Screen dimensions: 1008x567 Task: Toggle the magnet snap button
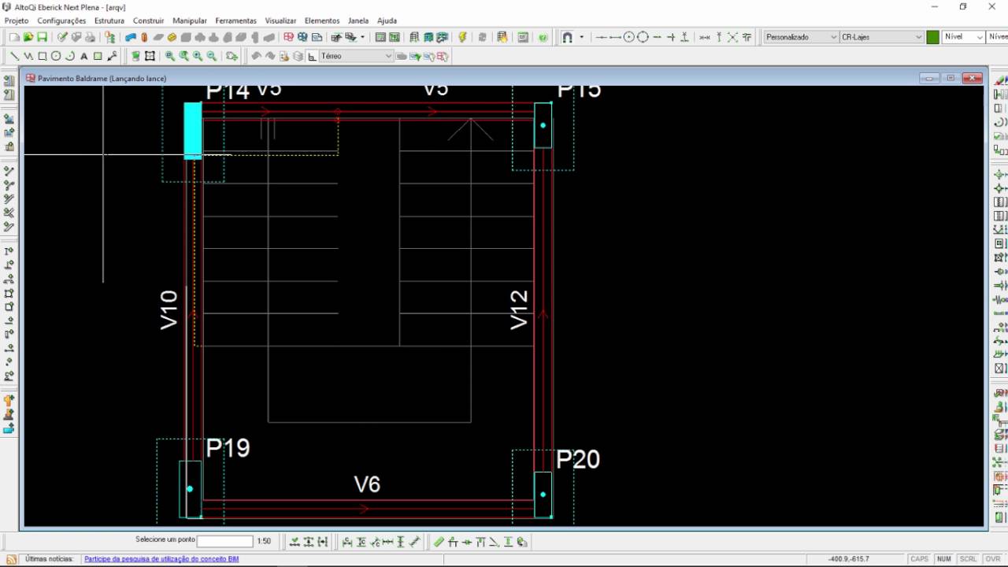pos(567,37)
